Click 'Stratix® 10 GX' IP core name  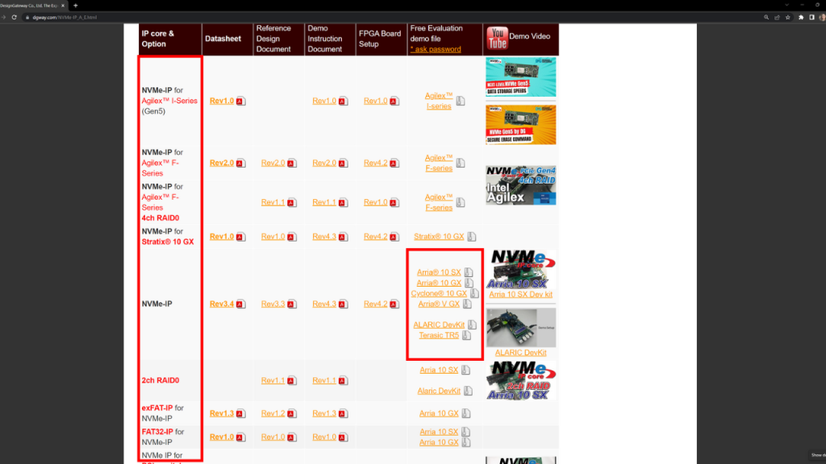click(168, 242)
